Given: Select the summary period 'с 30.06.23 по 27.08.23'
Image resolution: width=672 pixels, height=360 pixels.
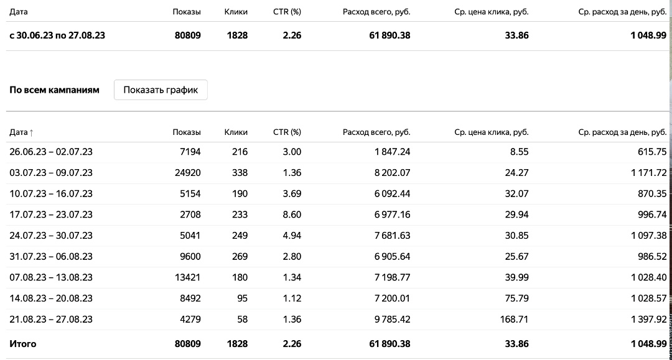Looking at the screenshot, I should tap(57, 35).
